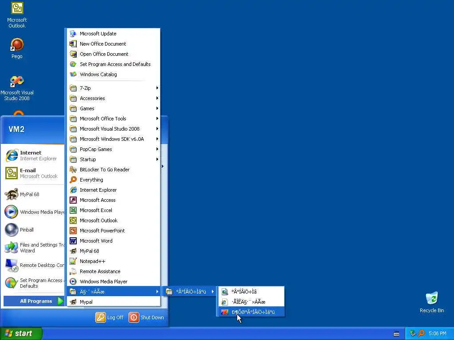Click the Internet Explorer icon in Start menu
The image size is (454, 340).
point(12,155)
